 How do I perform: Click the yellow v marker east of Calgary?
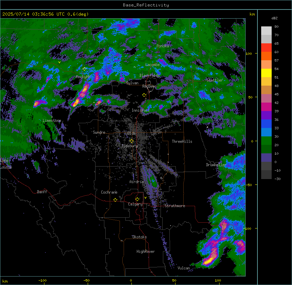pos(145,198)
